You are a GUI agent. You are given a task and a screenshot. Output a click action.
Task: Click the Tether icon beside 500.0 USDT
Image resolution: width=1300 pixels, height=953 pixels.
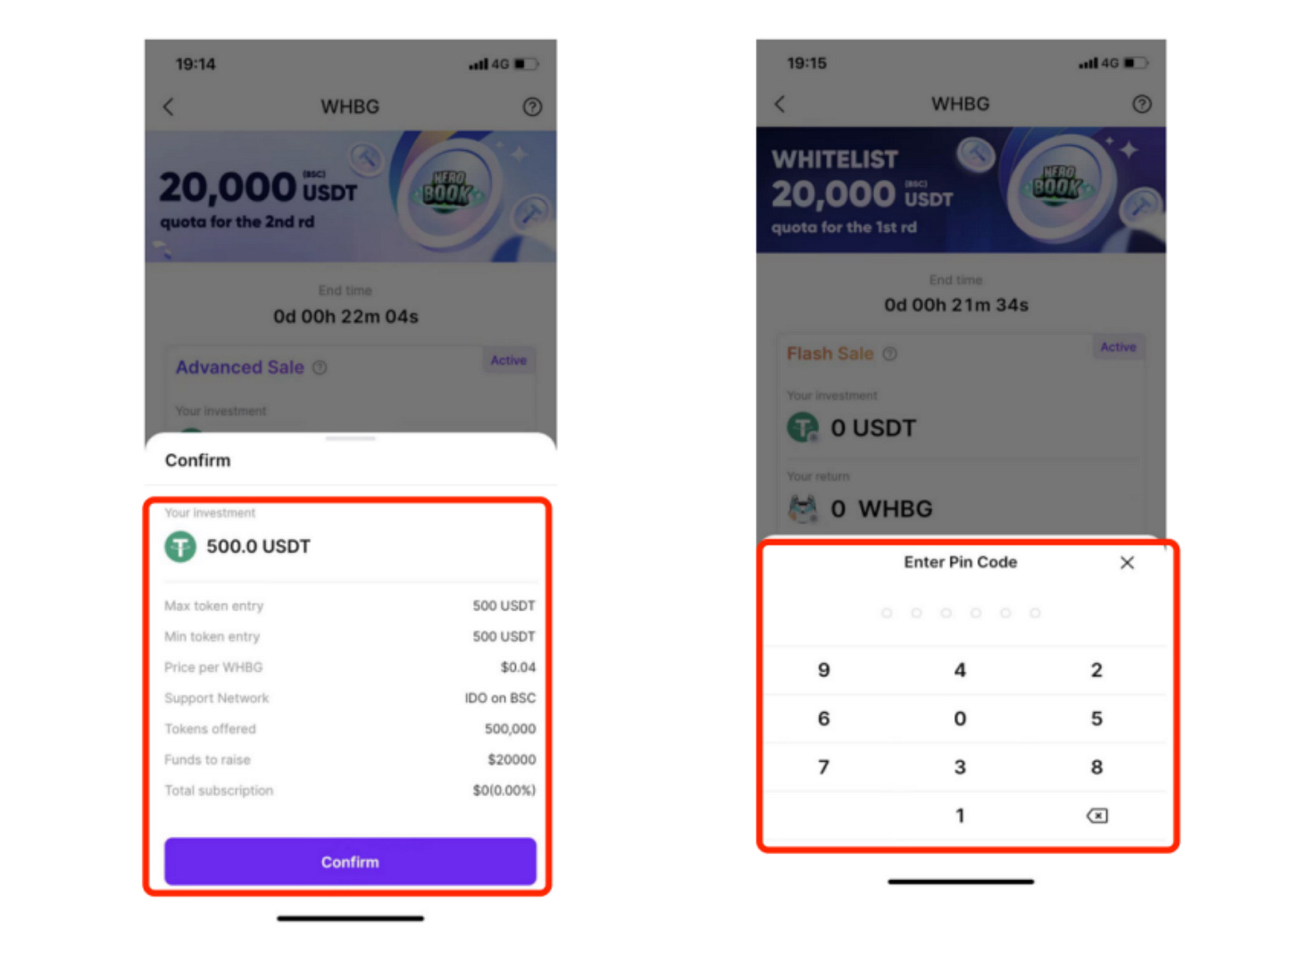tap(180, 546)
